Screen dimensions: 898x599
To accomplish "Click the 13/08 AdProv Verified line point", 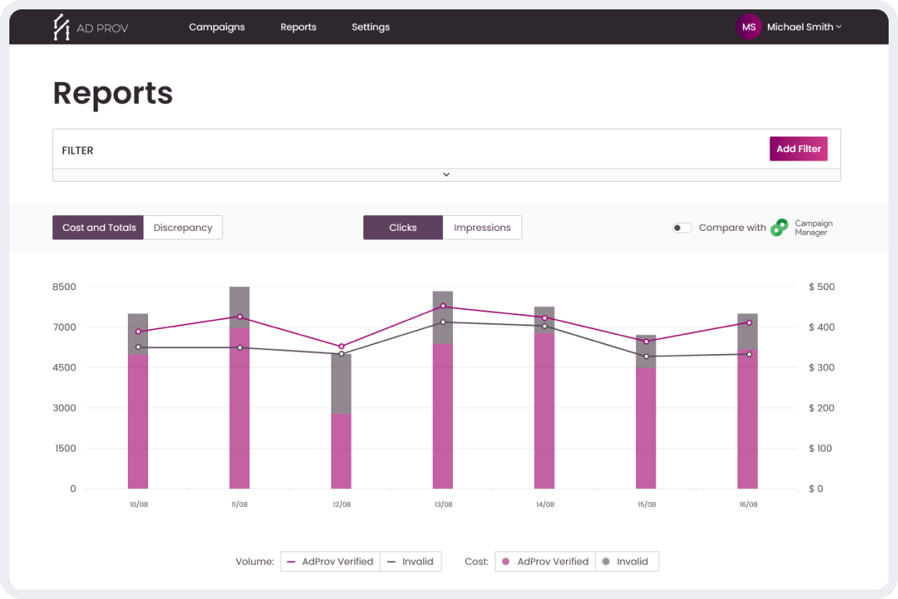I will [x=443, y=307].
